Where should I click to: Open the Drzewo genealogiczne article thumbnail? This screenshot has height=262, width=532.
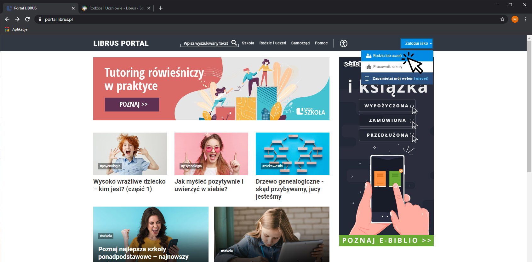click(292, 154)
